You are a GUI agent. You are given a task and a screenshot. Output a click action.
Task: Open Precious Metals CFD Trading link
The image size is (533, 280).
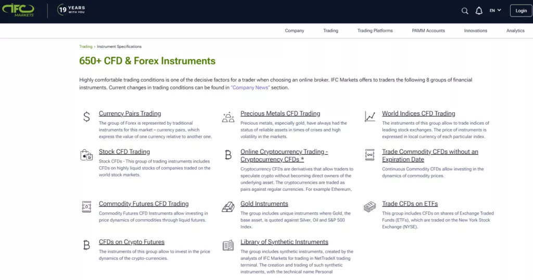pos(280,113)
